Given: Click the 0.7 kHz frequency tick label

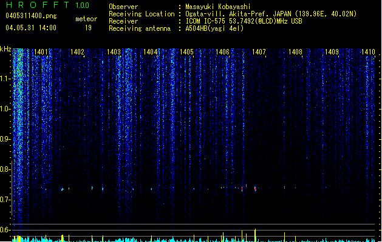Looking at the screenshot, I should point(5,200).
